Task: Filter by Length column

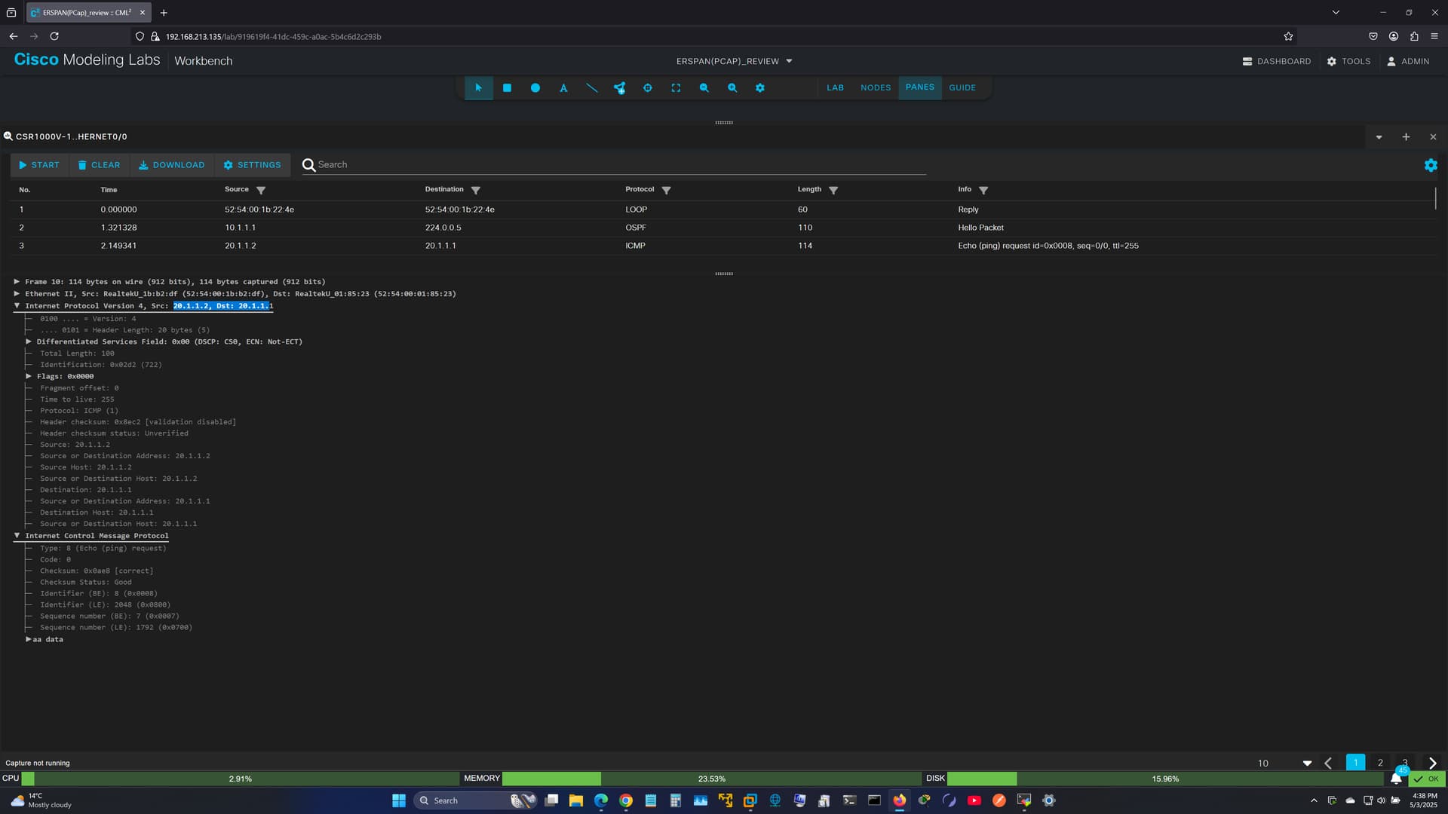Action: click(833, 190)
